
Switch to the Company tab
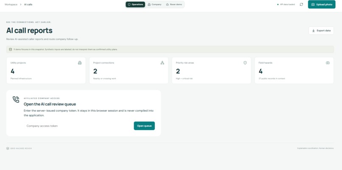(x=154, y=4)
